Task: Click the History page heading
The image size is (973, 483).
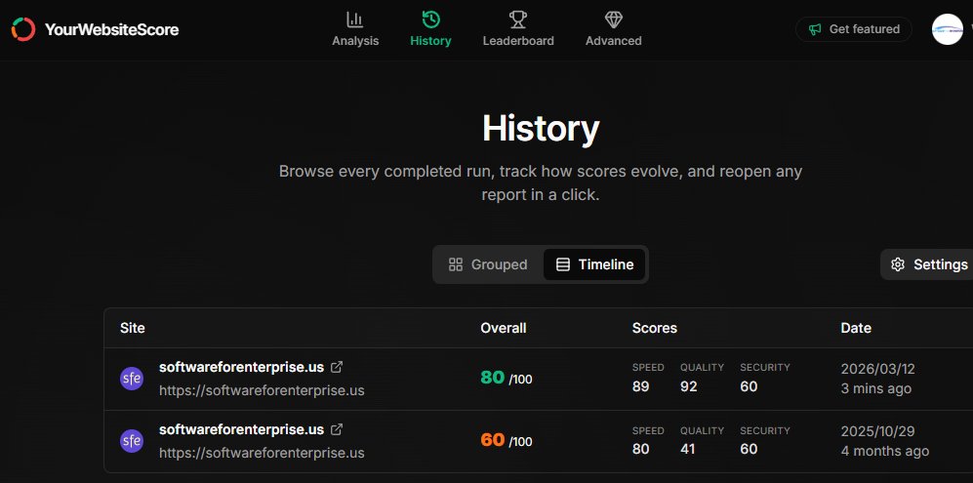Action: (541, 129)
